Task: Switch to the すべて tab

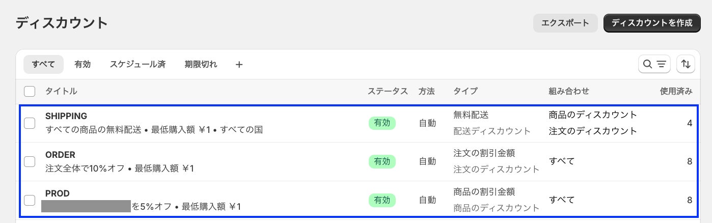Action: 43,65
